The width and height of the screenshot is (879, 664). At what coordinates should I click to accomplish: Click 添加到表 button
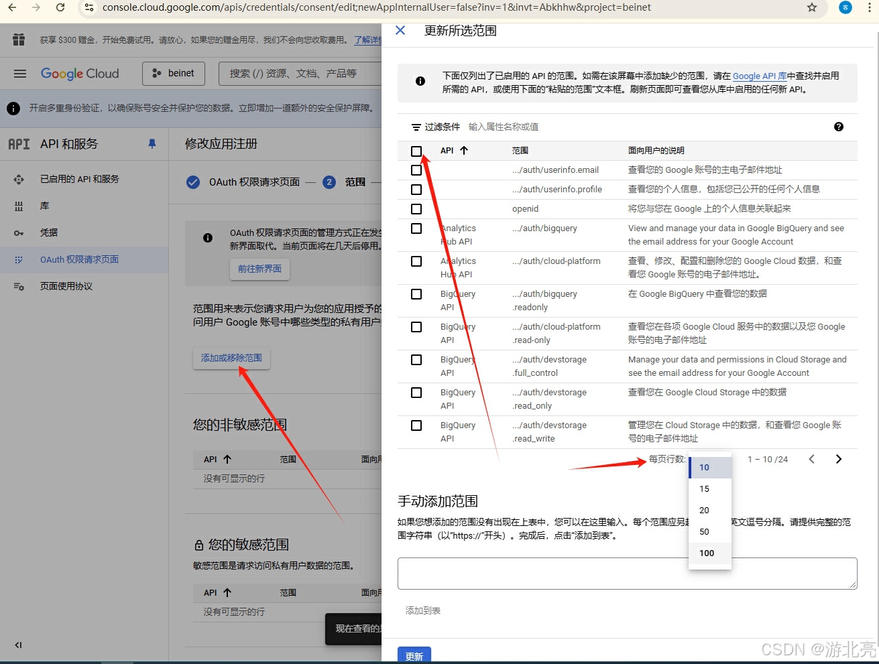pyautogui.click(x=423, y=611)
